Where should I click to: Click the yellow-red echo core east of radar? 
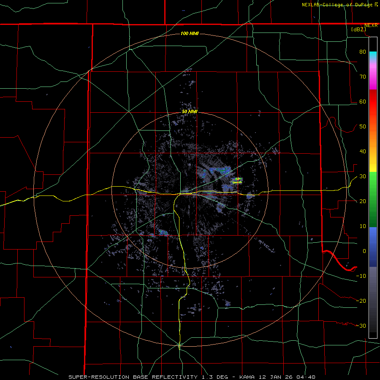click(x=237, y=180)
